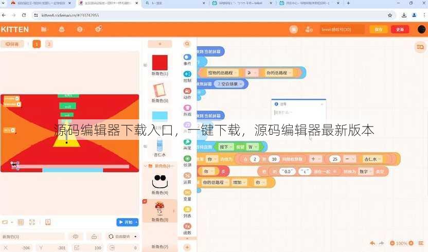
Task: Click the stage recording icon
Action: tap(48, 222)
